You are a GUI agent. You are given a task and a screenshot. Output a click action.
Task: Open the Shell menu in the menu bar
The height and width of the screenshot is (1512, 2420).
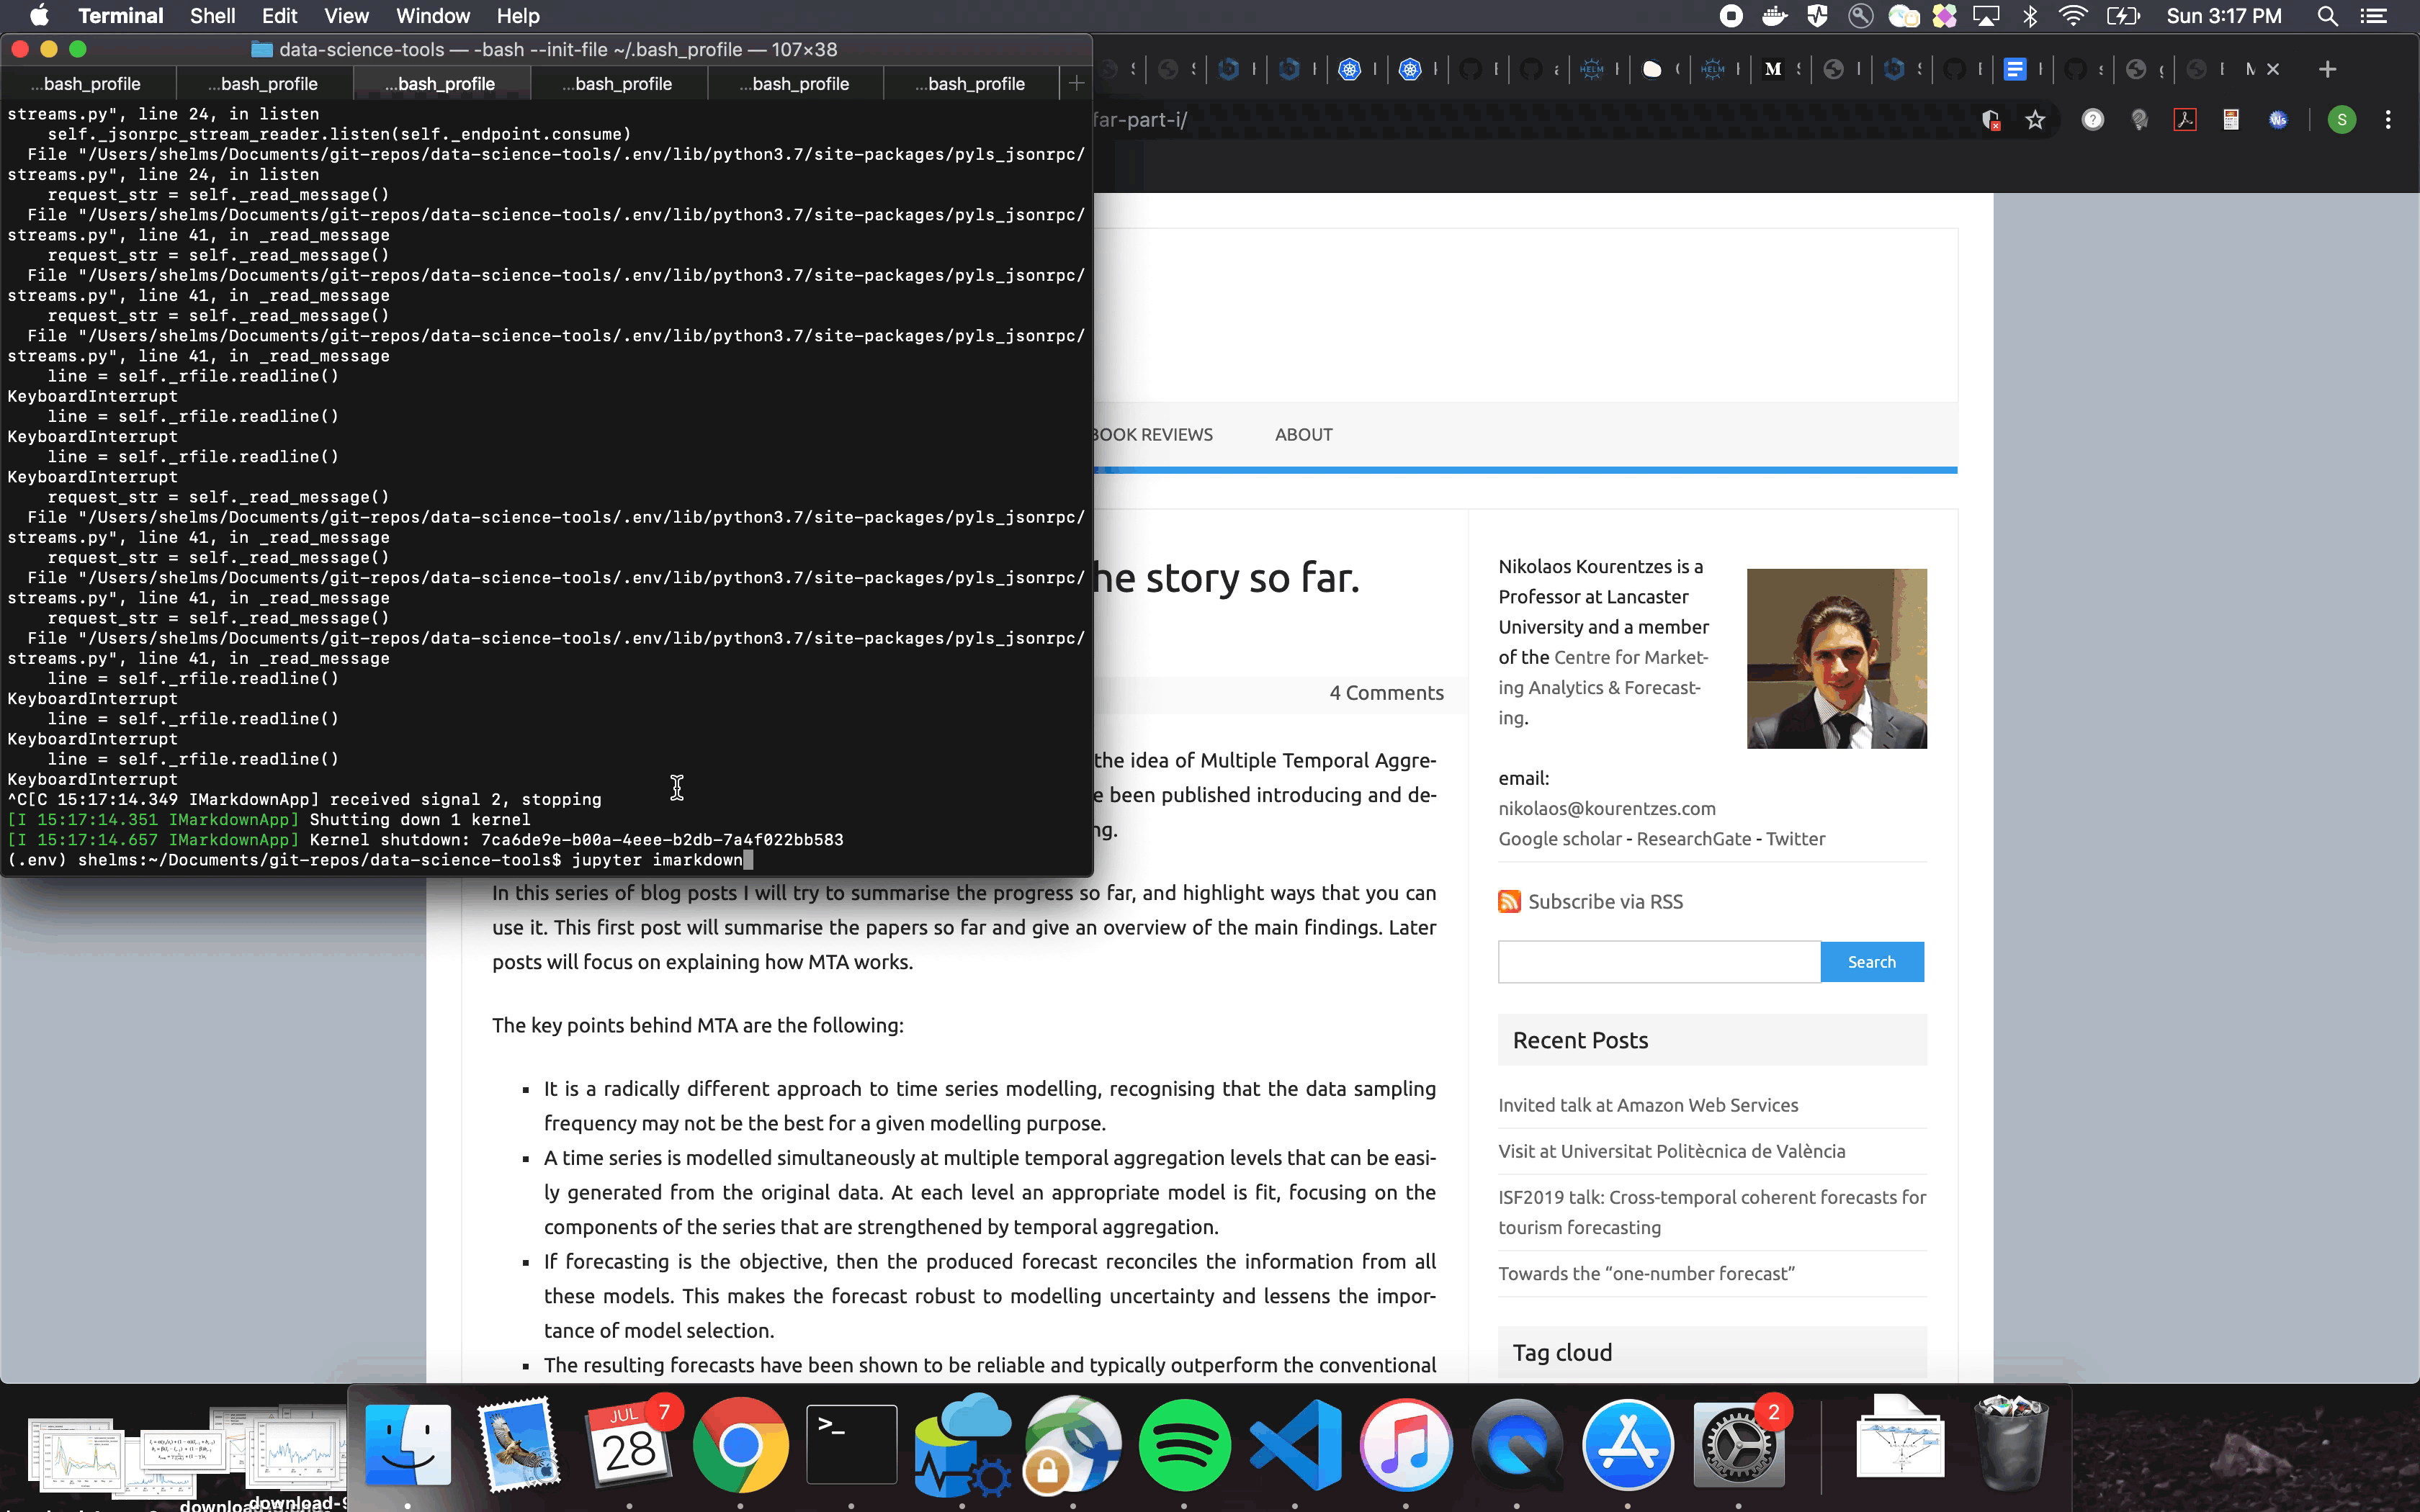click(212, 16)
